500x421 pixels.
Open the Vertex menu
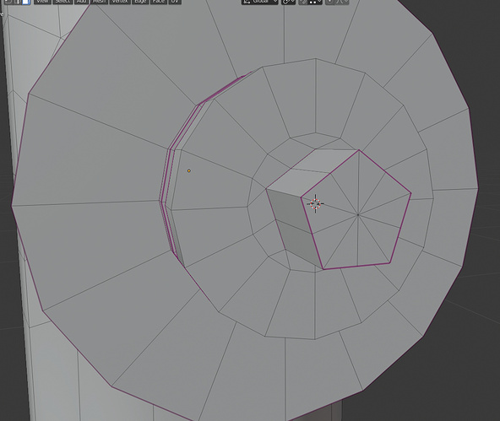click(x=120, y=2)
